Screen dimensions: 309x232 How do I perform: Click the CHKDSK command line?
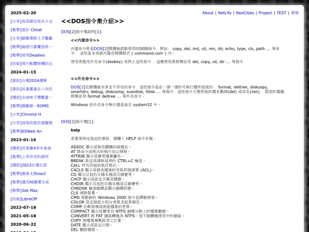click(x=102, y=188)
